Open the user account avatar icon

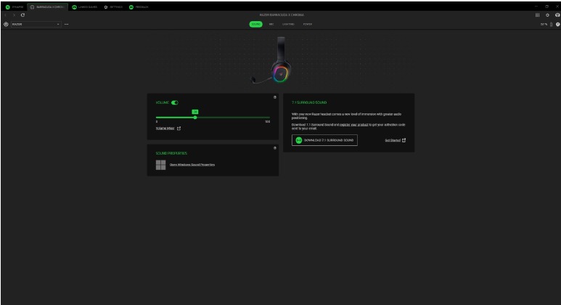557,15
